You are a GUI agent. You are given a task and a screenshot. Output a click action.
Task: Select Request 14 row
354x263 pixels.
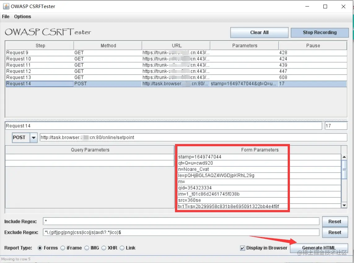click(x=176, y=84)
